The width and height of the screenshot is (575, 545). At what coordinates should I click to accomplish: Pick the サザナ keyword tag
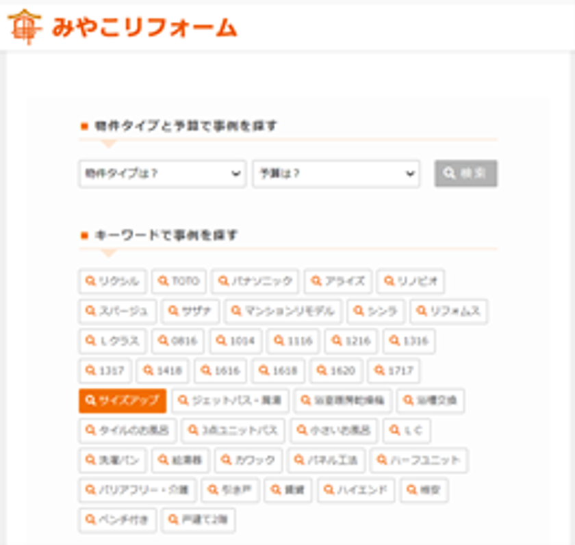(x=190, y=311)
